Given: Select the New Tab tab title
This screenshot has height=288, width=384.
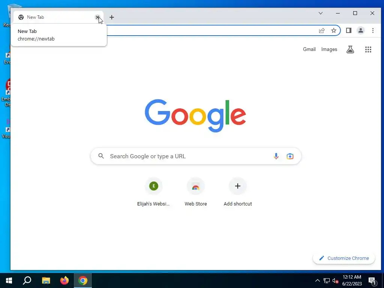Looking at the screenshot, I should [x=36, y=17].
